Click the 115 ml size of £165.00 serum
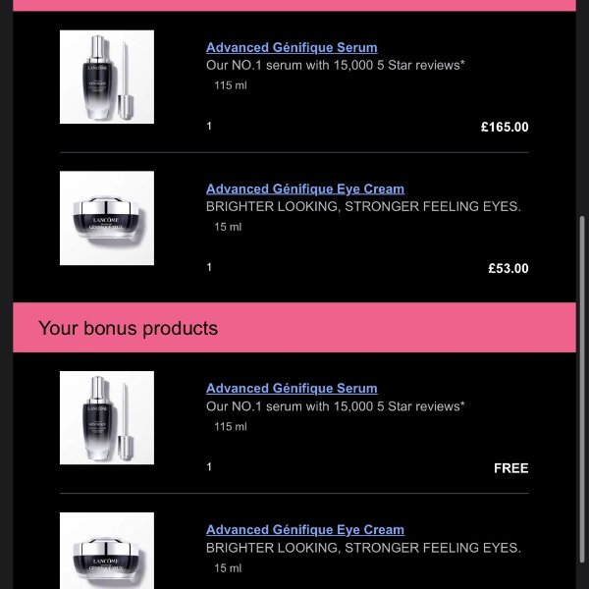Image resolution: width=589 pixels, height=589 pixels. click(231, 85)
